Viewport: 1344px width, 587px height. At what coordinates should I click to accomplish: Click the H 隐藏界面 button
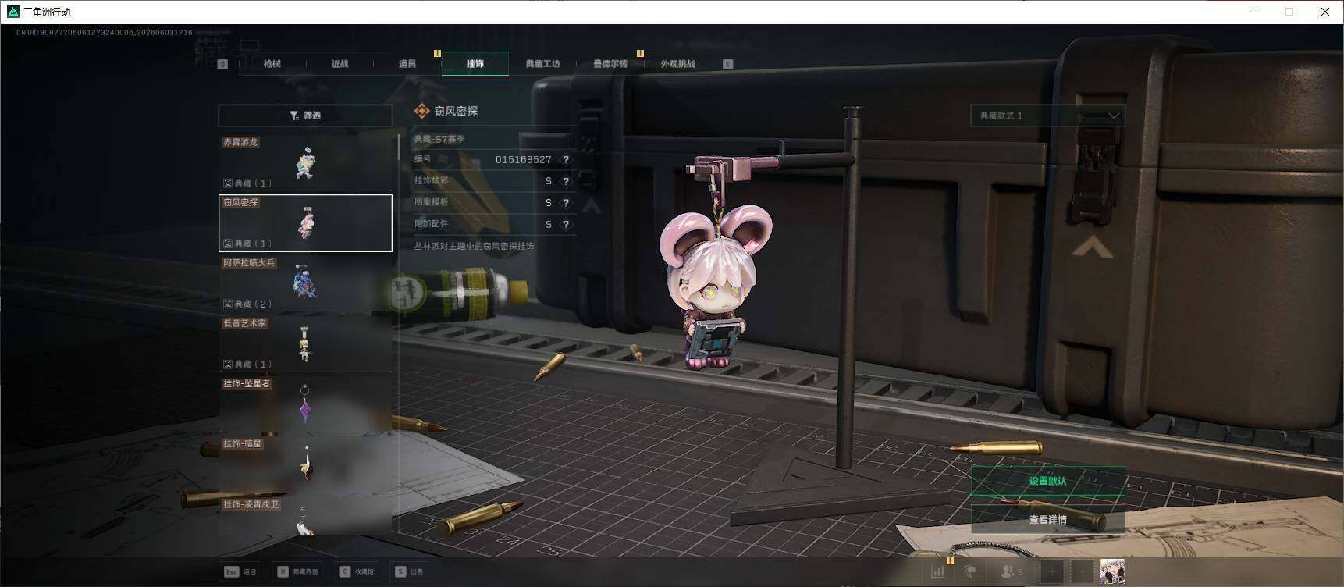click(297, 571)
